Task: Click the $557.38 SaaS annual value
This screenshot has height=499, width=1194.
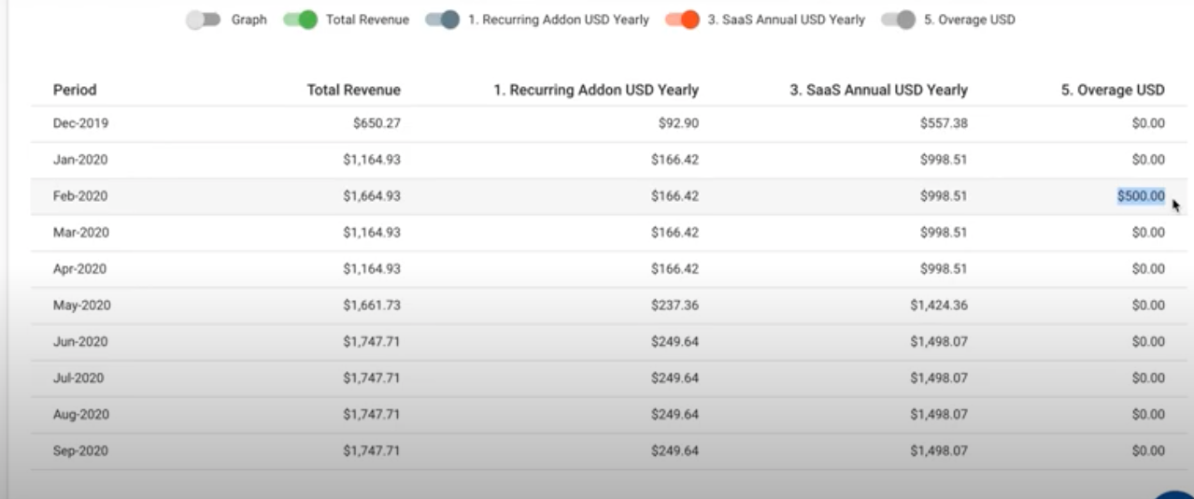Action: coord(944,123)
